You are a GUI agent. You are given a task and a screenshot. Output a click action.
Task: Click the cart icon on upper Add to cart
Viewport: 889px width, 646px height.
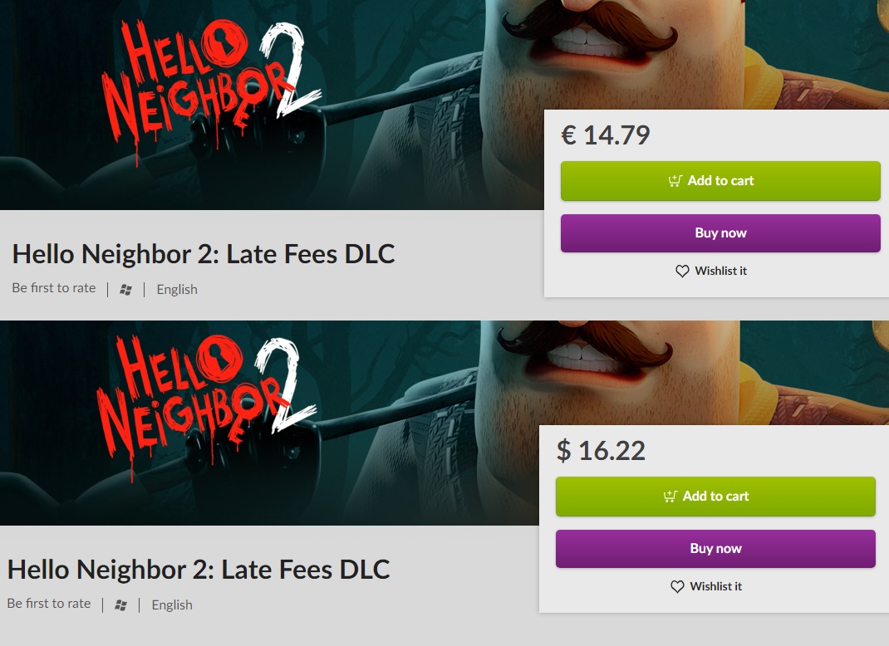[675, 181]
